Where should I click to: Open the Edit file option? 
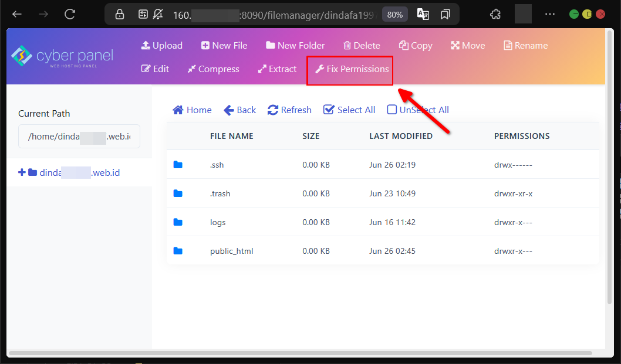(155, 69)
